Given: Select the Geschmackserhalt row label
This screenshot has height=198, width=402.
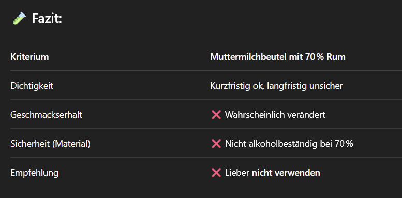Looking at the screenshot, I should click(47, 115).
